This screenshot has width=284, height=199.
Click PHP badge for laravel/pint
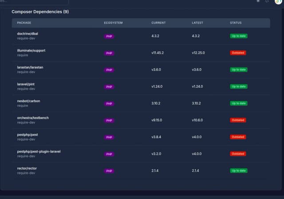click(x=109, y=87)
